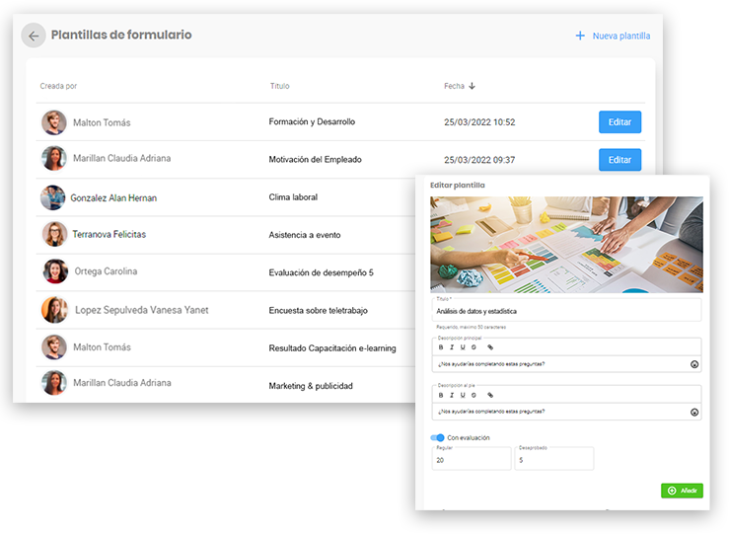Edit the Formación y Desarrollo template
Viewport: 729px width, 534px height.
620,121
